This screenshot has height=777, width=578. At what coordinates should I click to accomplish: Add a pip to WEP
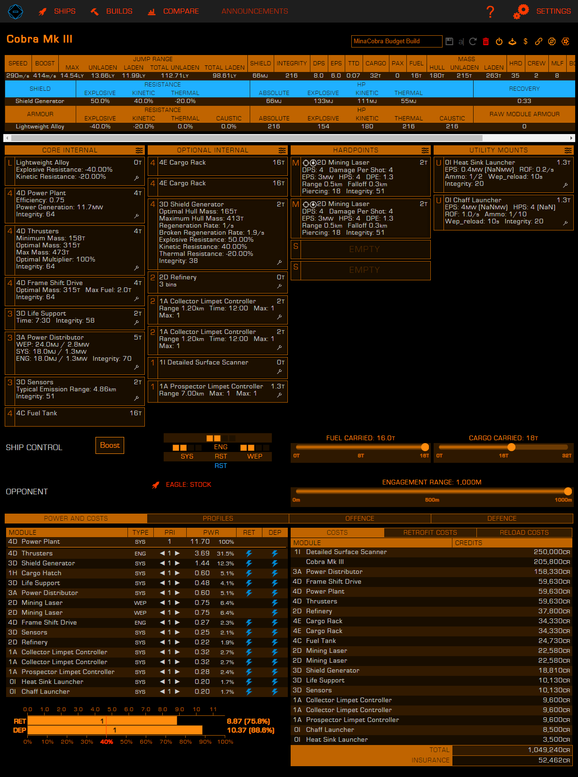pyautogui.click(x=255, y=456)
